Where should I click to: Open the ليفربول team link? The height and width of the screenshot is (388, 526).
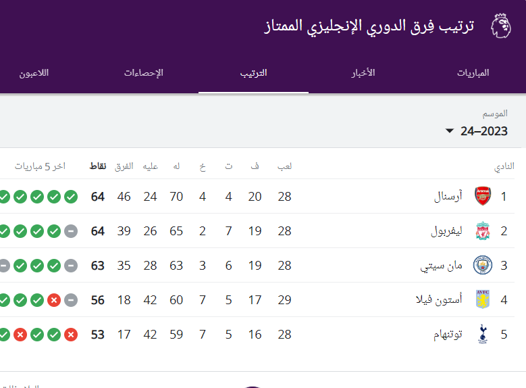tap(446, 231)
